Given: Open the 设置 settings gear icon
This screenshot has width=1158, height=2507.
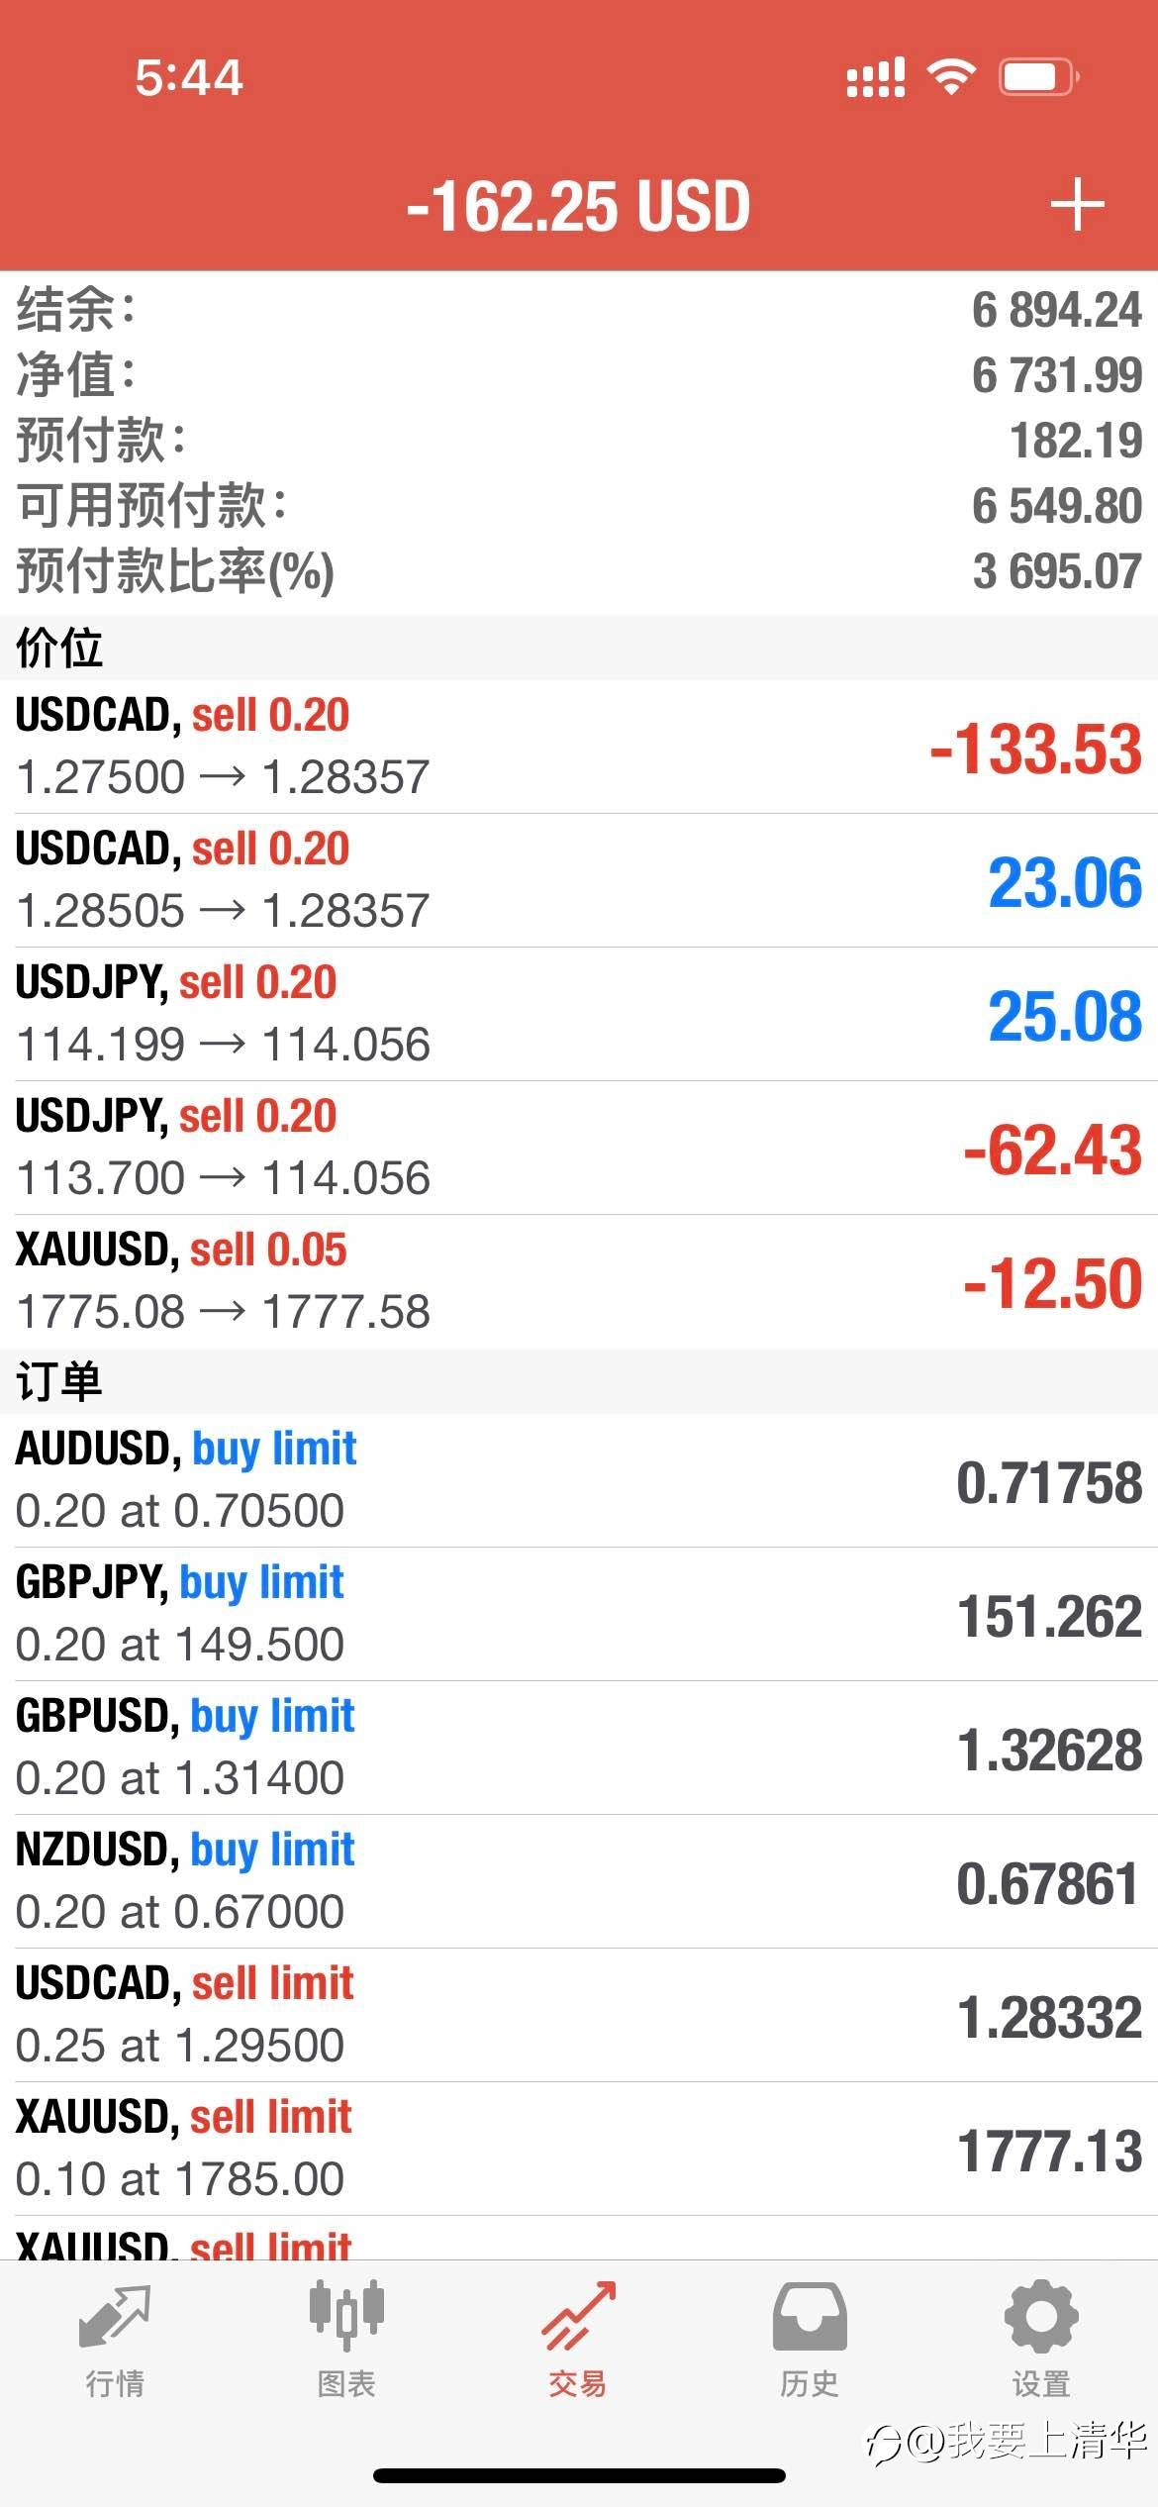Looking at the screenshot, I should click(x=1041, y=2317).
